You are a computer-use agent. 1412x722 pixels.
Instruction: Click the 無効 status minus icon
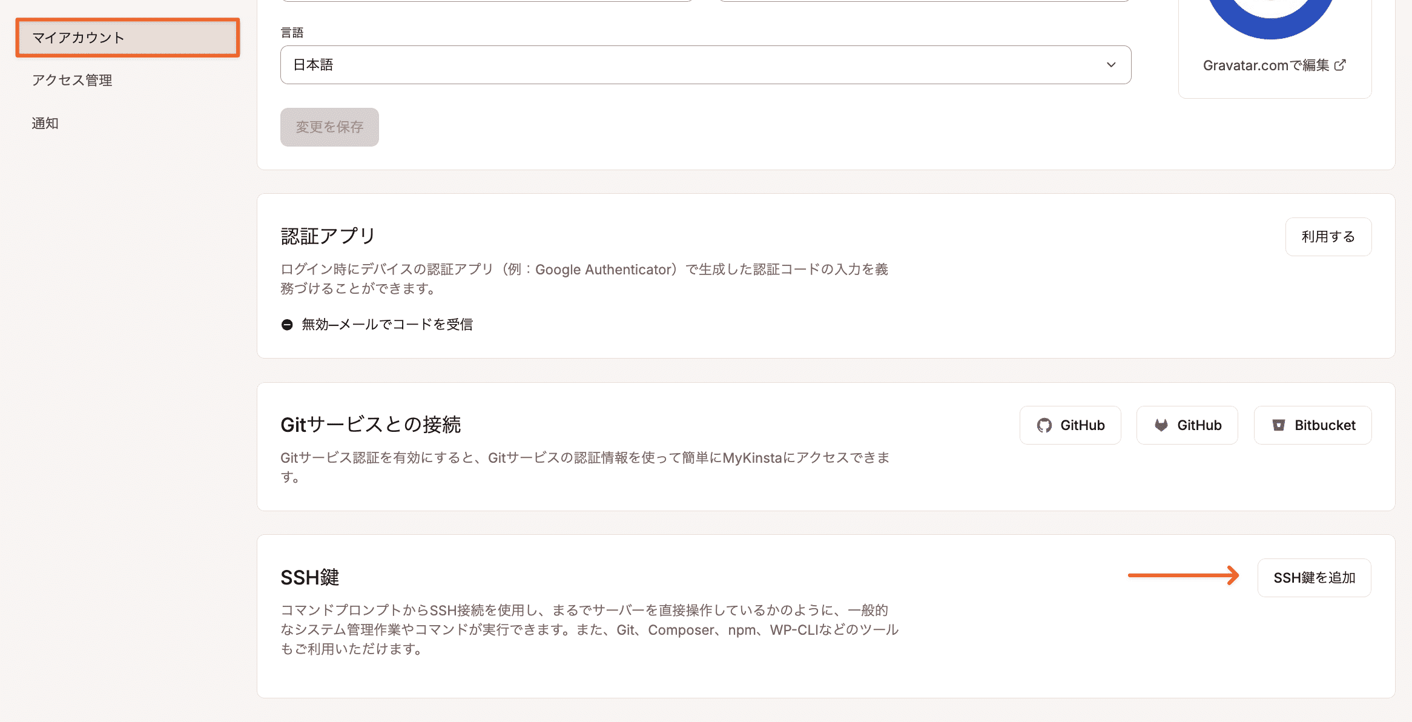(x=288, y=324)
